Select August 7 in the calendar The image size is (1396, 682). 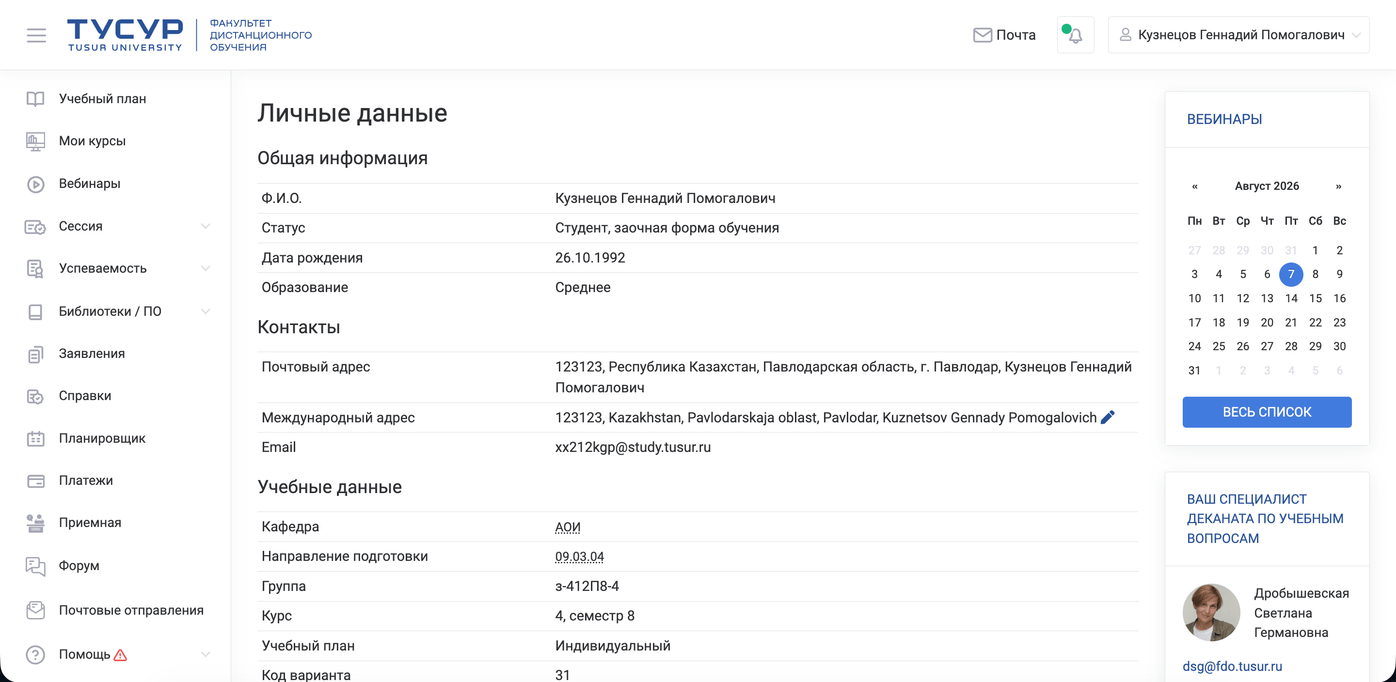pos(1291,274)
